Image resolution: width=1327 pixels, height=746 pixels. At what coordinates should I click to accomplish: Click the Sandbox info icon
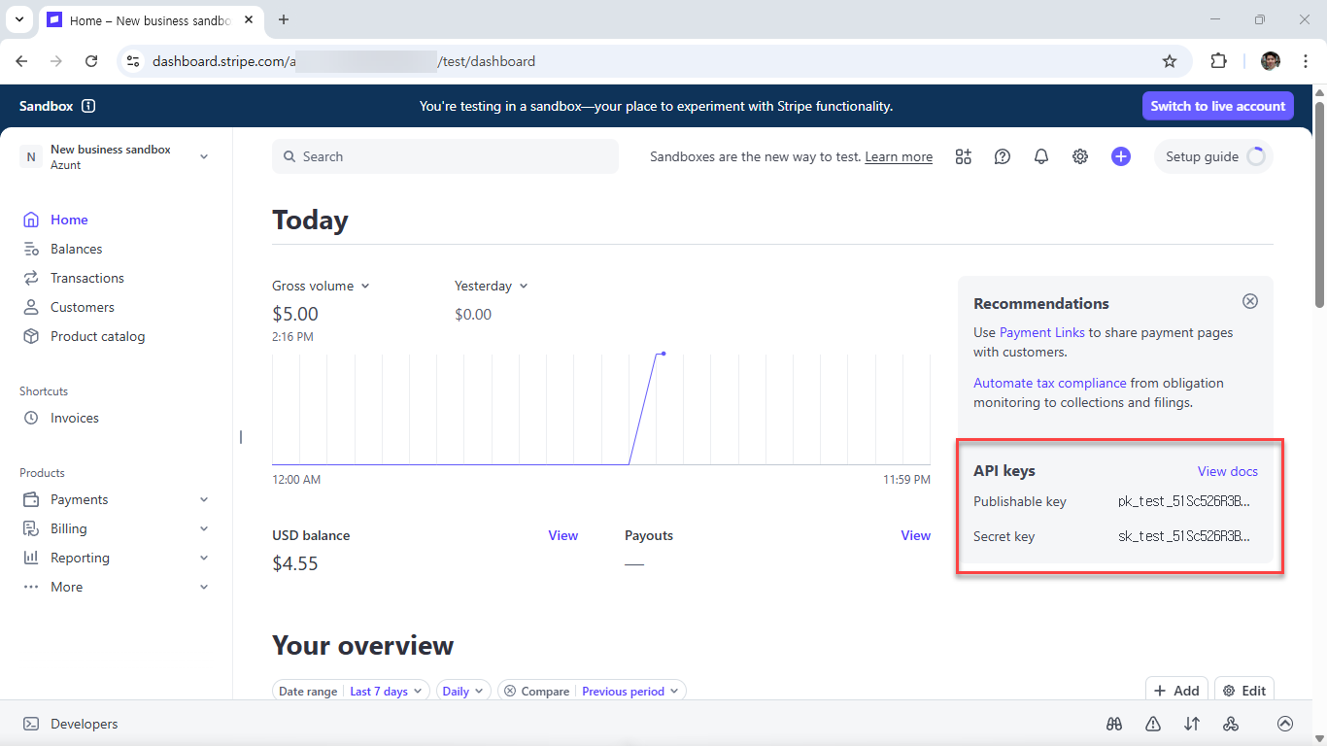pos(88,106)
